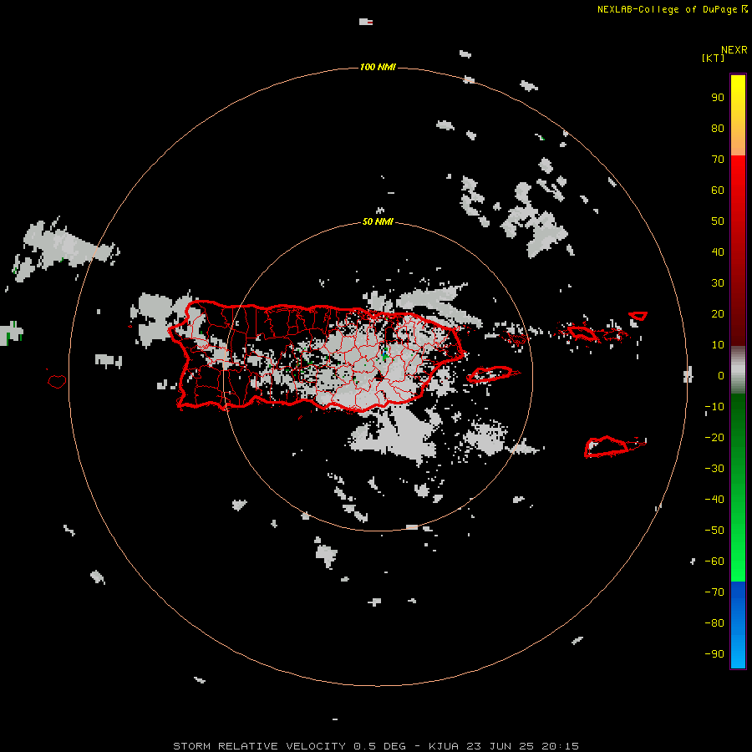The image size is (752, 752).
Task: Click the -80 value on the velocity scale
Action: coord(714,623)
